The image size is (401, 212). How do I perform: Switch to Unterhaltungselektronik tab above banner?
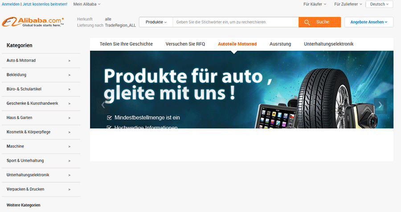pos(329,44)
